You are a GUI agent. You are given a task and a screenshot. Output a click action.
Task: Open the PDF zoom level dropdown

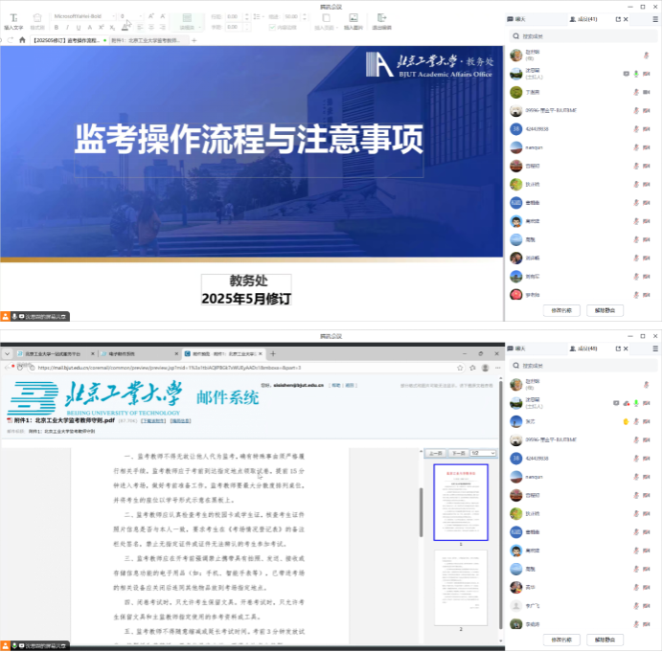482,453
